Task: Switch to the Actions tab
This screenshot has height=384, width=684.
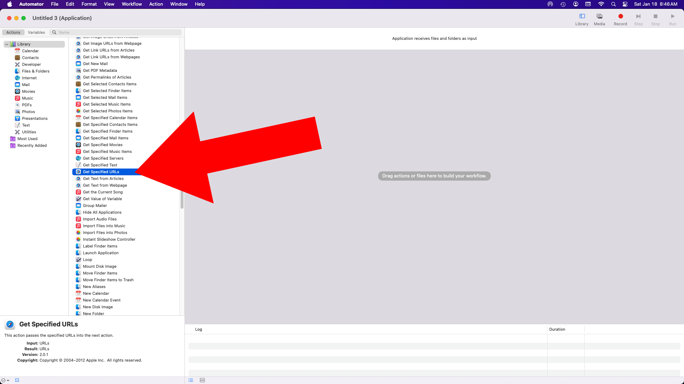Action: pyautogui.click(x=13, y=32)
